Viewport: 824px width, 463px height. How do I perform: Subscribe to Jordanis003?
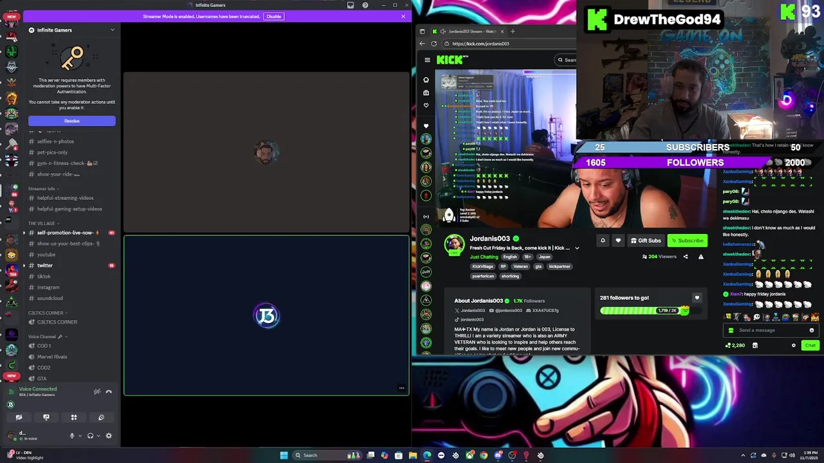click(688, 241)
